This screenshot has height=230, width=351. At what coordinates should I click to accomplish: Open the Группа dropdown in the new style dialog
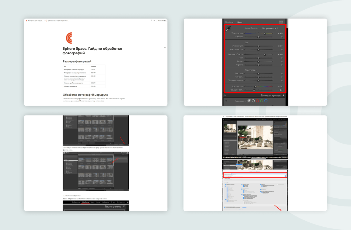click(x=259, y=176)
